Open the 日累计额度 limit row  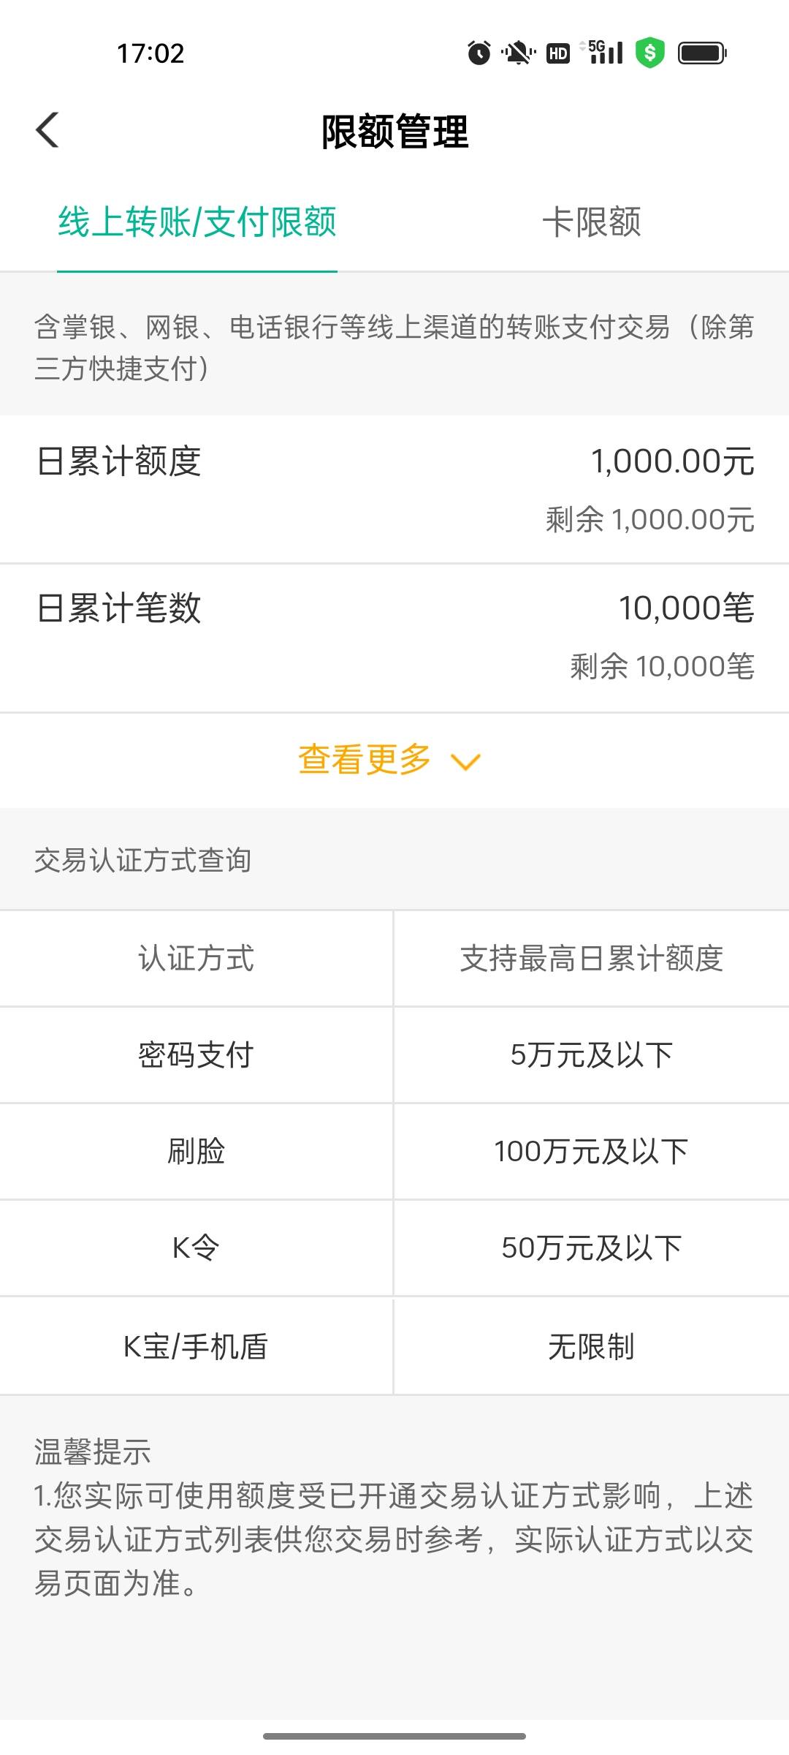394,489
